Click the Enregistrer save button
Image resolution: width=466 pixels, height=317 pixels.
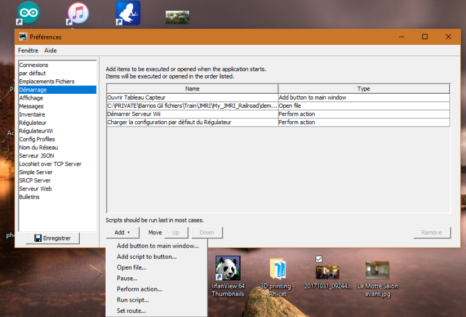point(52,238)
